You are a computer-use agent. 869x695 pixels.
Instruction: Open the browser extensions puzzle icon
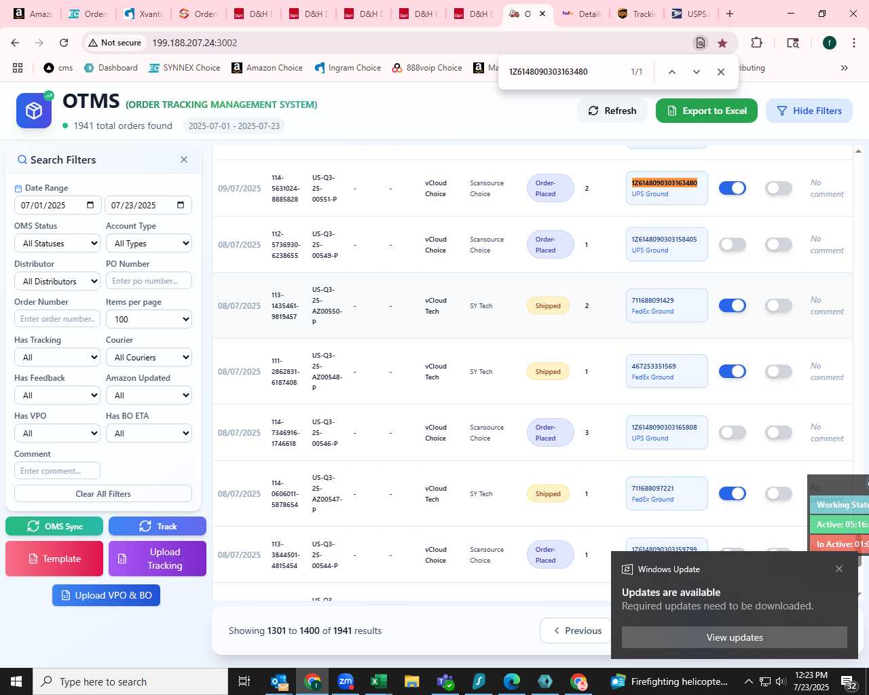click(756, 43)
